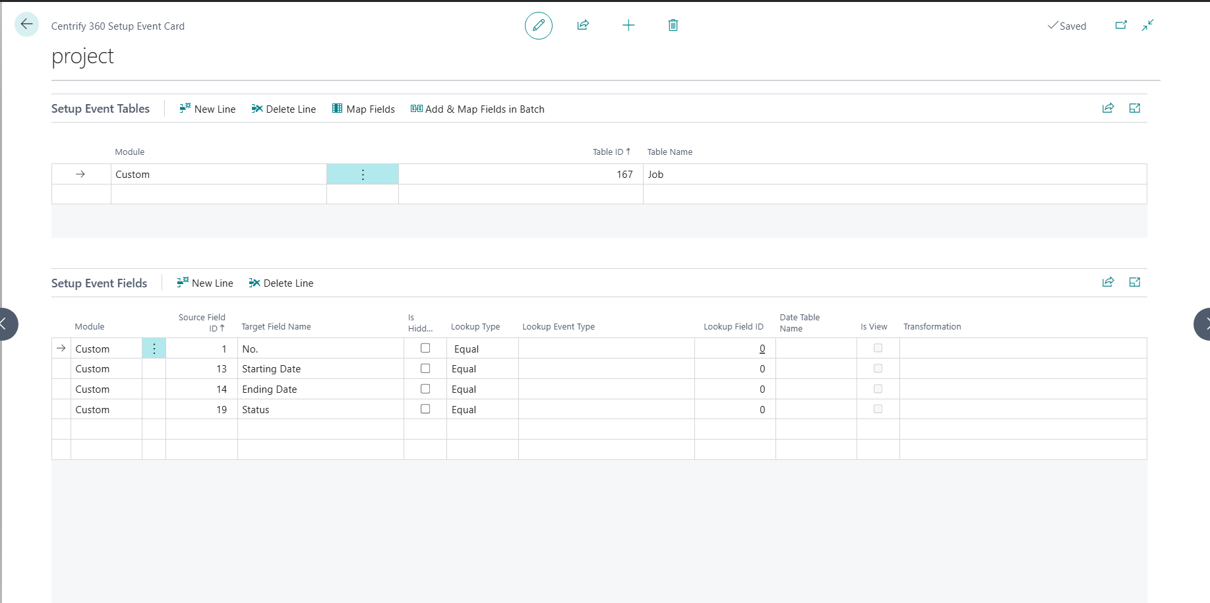This screenshot has width=1210, height=603.
Task: Delete Line in Setup Event Fields
Action: (281, 283)
